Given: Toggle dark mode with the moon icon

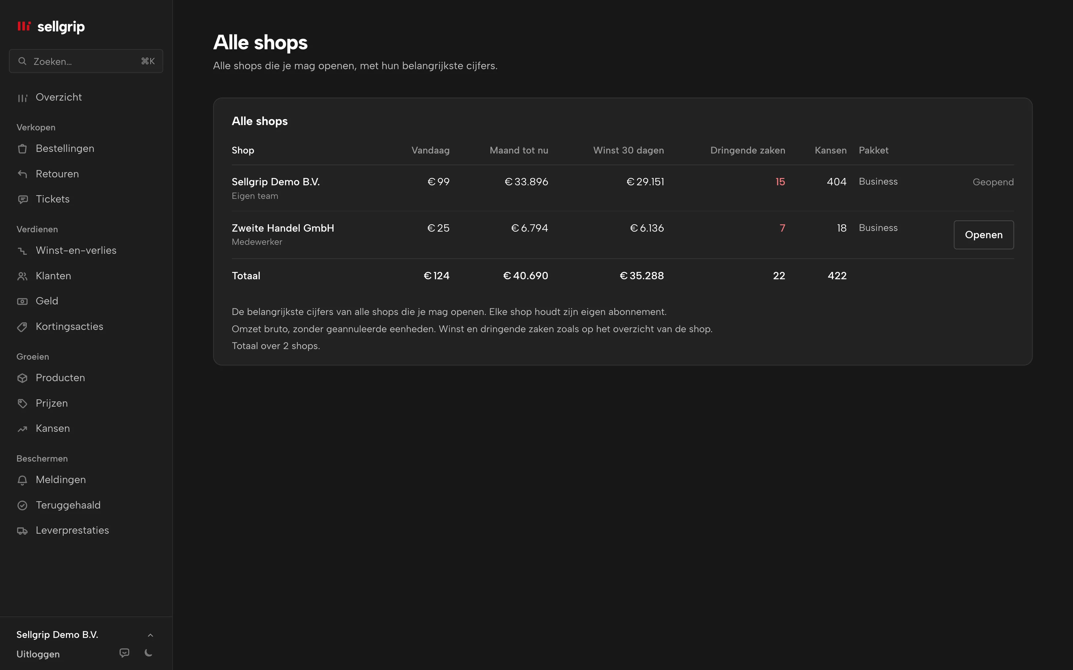Looking at the screenshot, I should (x=149, y=653).
